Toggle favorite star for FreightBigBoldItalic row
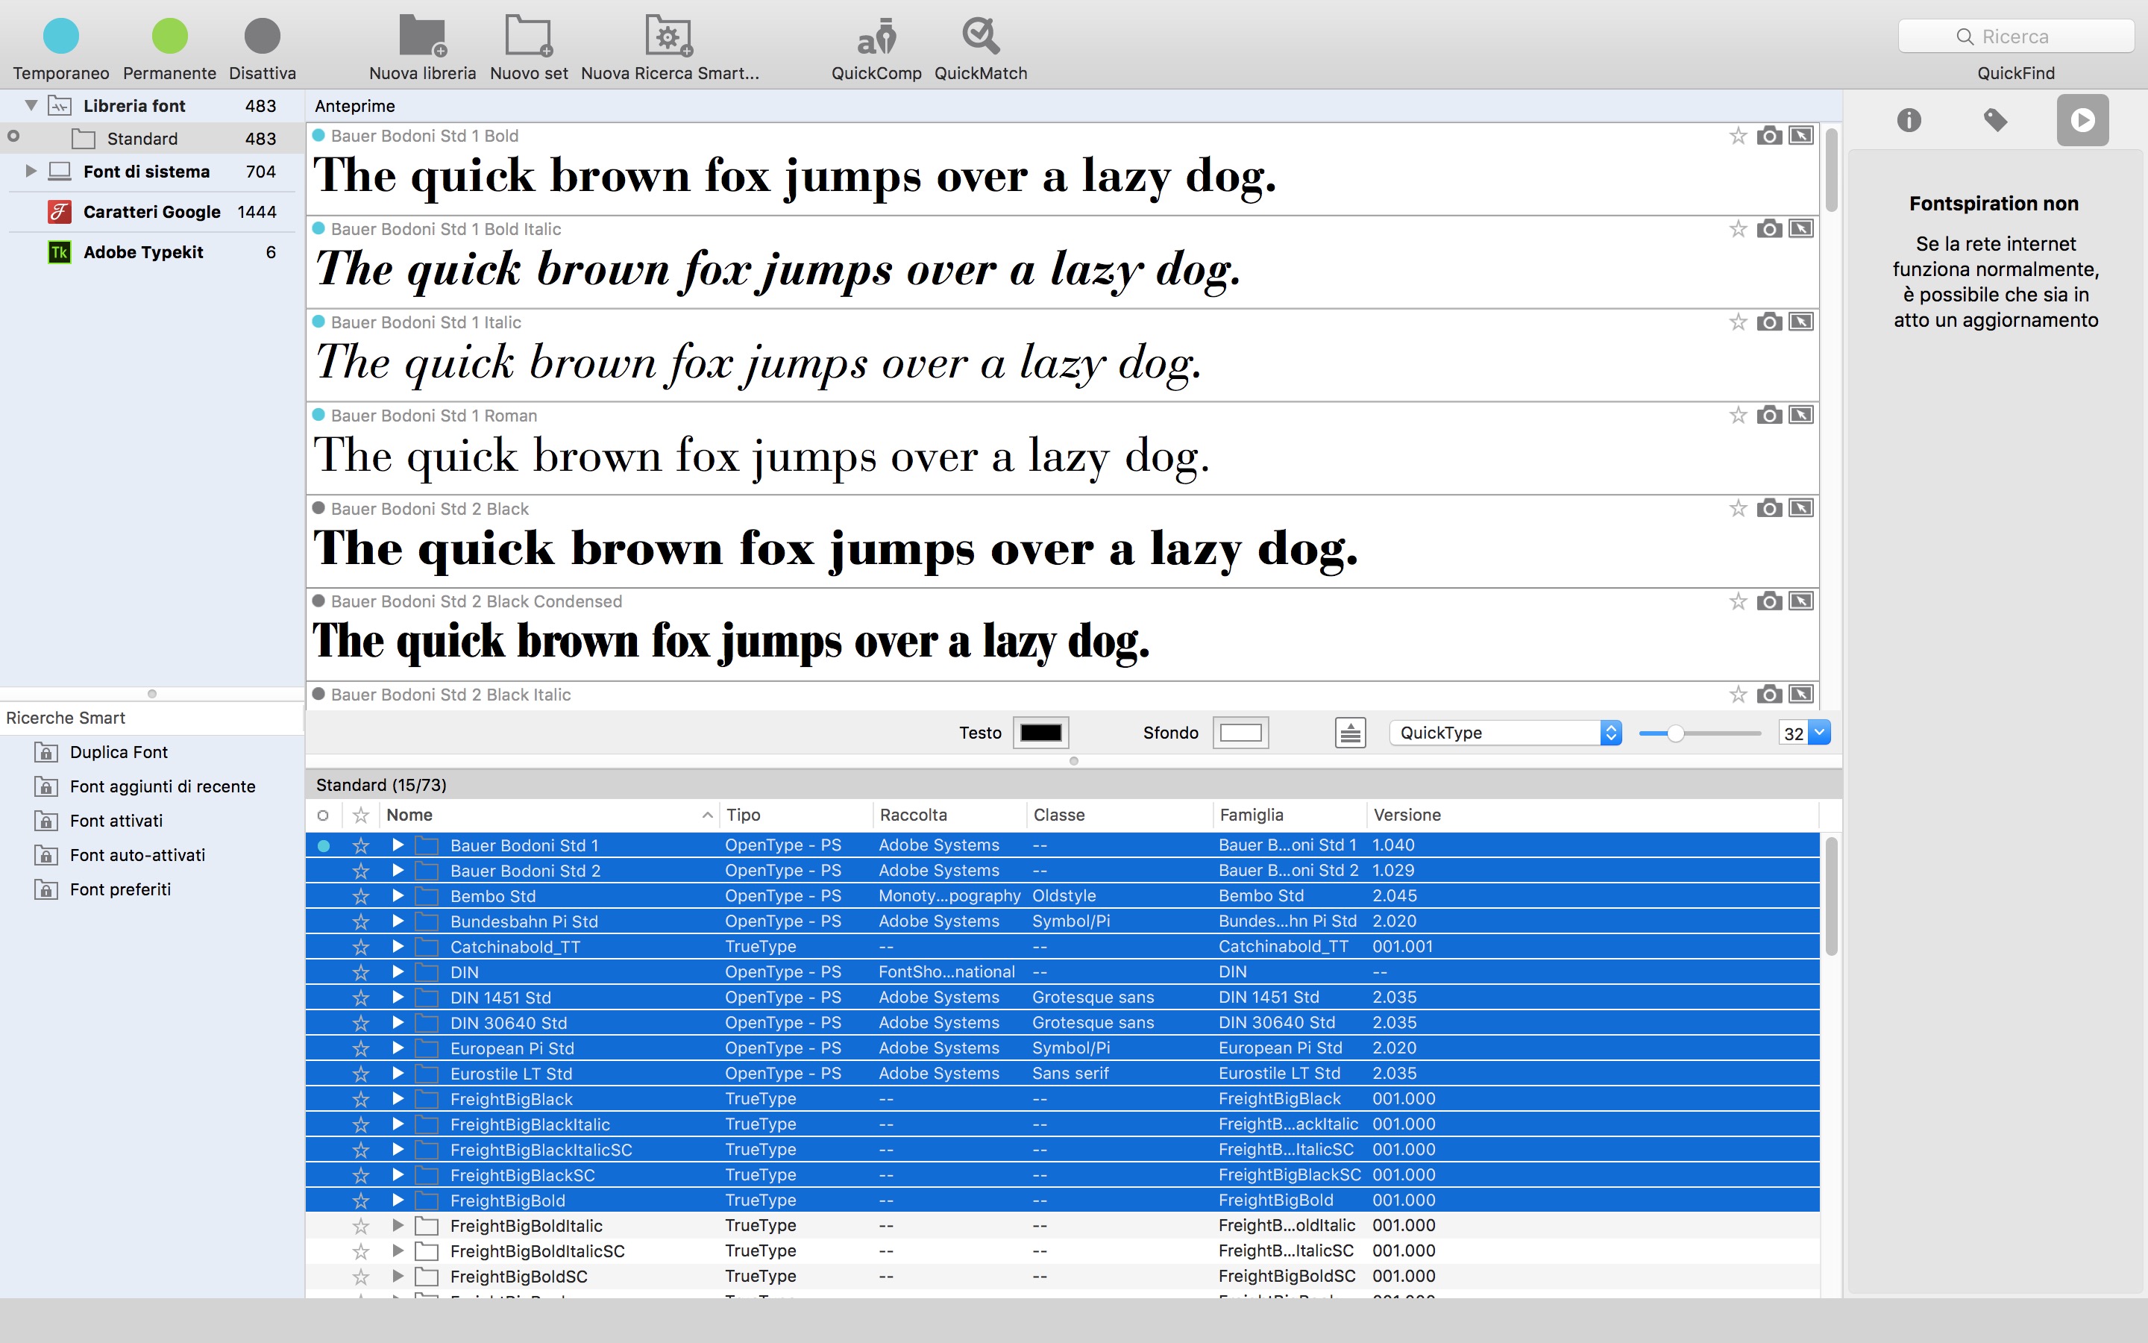The image size is (2148, 1343). tap(360, 1226)
